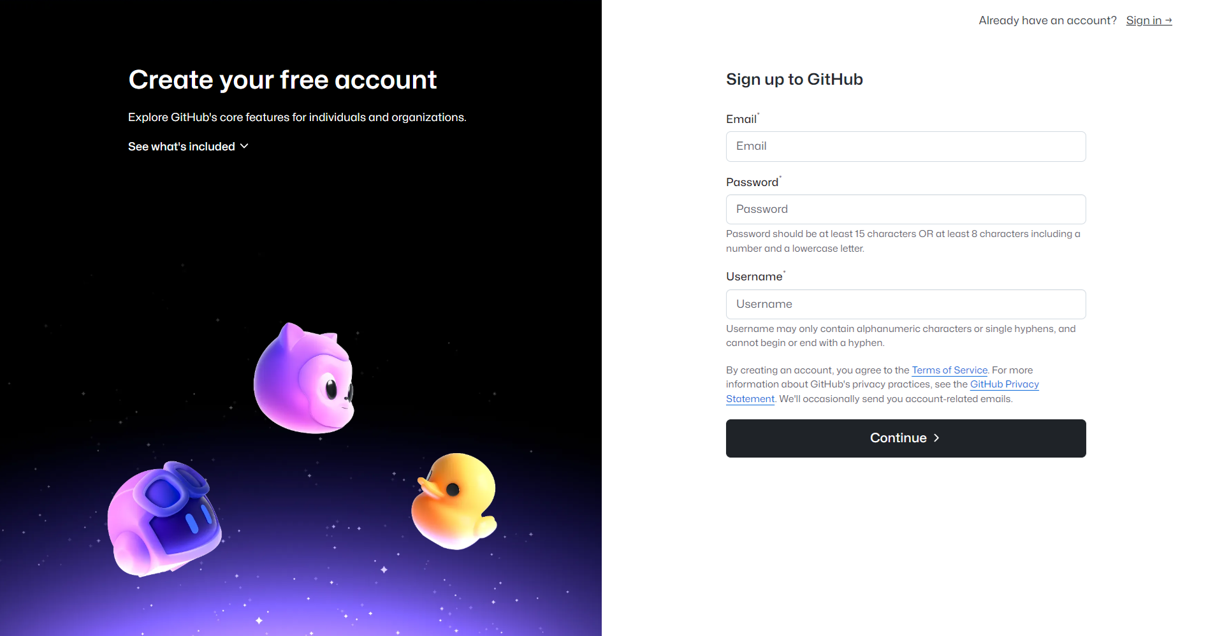1206x636 pixels.
Task: Click the Password field label
Action: point(752,182)
